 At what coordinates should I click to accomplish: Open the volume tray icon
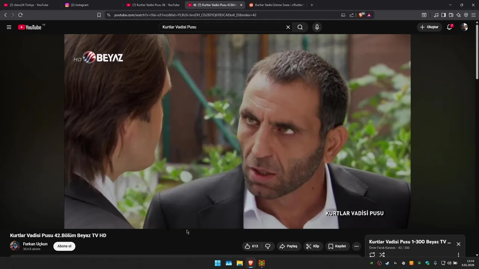tap(449, 263)
